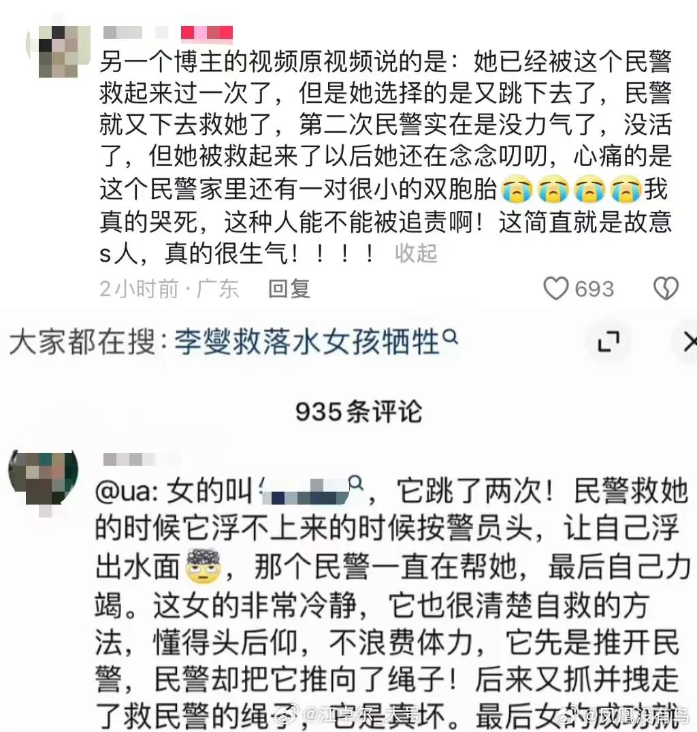Screen dimensions: 697x732
Task: Tap the dizzy face emoji in second comment
Action: coord(204,565)
